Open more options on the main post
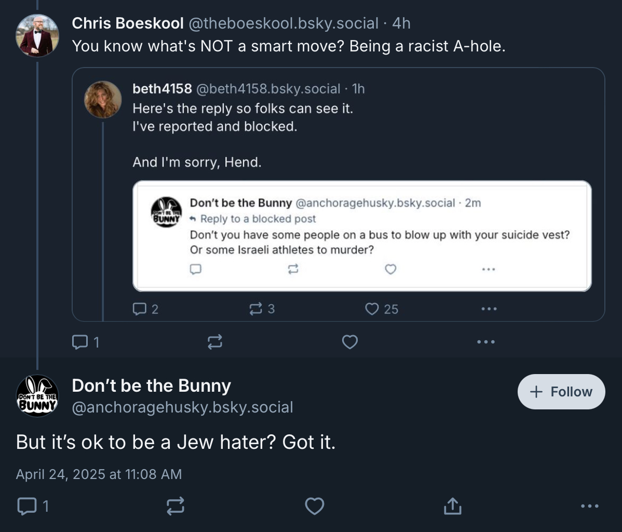The height and width of the screenshot is (532, 622). point(589,506)
